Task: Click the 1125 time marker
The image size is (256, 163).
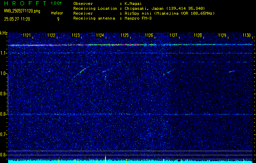Action: (x=125, y=35)
